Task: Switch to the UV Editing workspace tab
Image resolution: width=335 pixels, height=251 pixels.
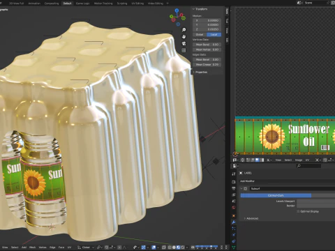Action: tap(137, 3)
